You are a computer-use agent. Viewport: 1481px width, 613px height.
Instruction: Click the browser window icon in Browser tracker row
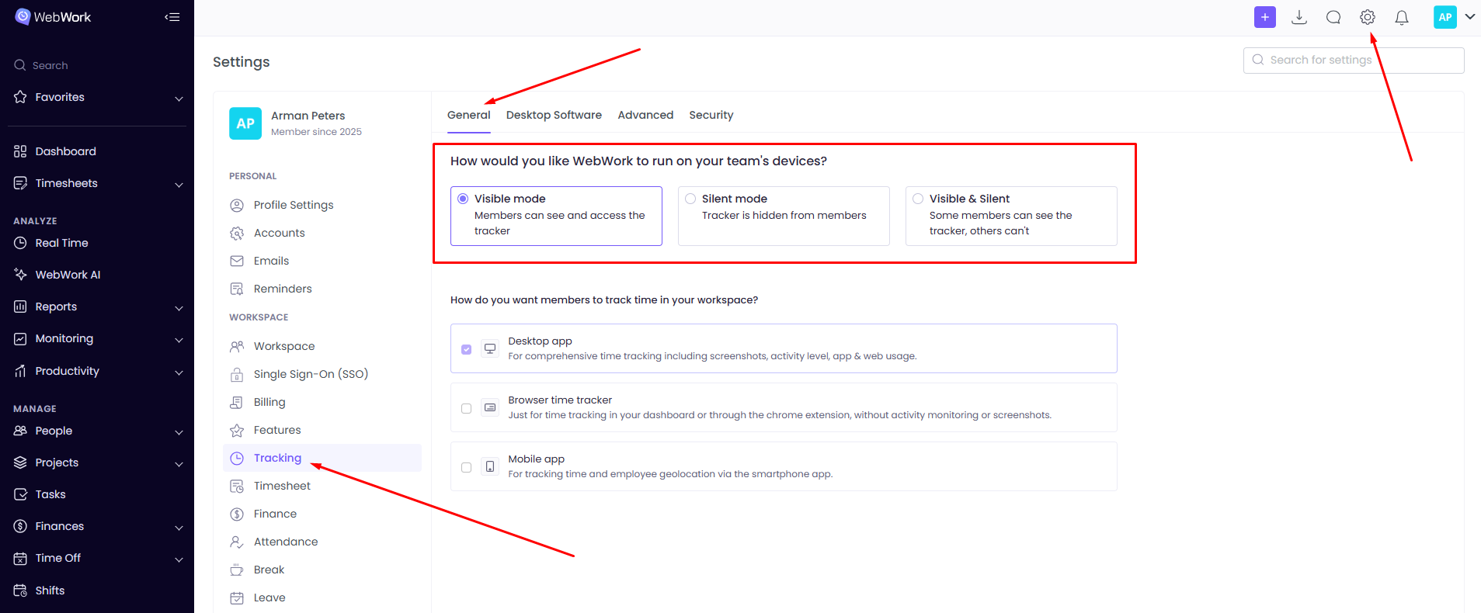[x=490, y=407]
